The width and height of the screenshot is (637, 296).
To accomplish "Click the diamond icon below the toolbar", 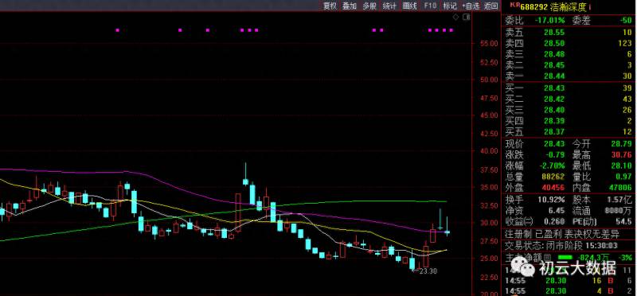I will click(x=455, y=17).
